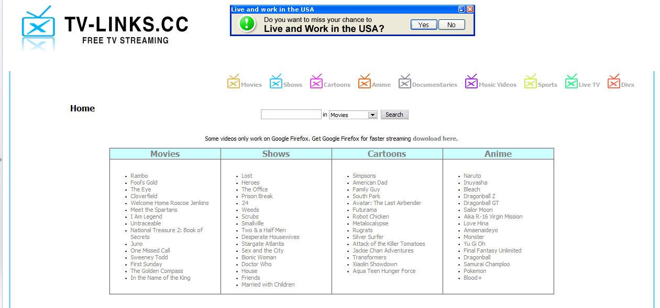
Task: Close the Live and work ad popup
Action: point(470,9)
